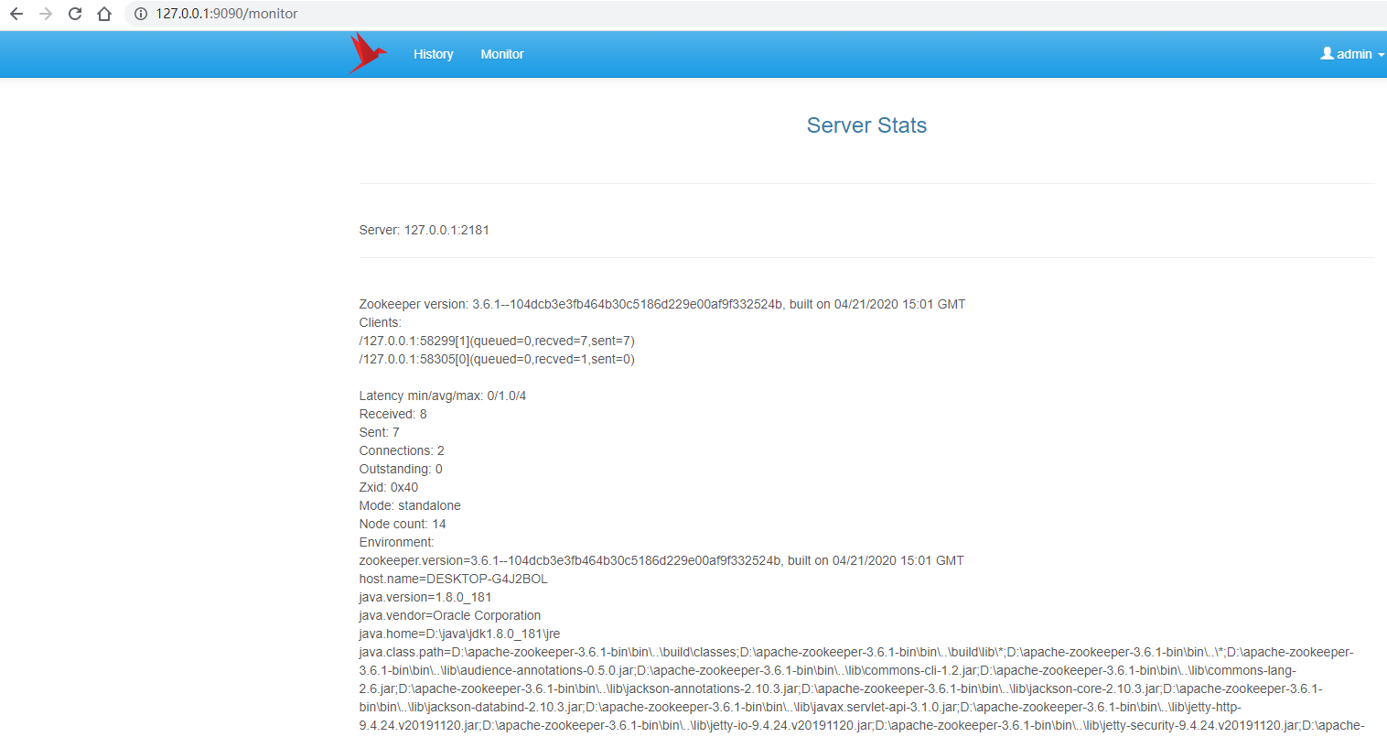Click the browser forward arrow

(46, 14)
